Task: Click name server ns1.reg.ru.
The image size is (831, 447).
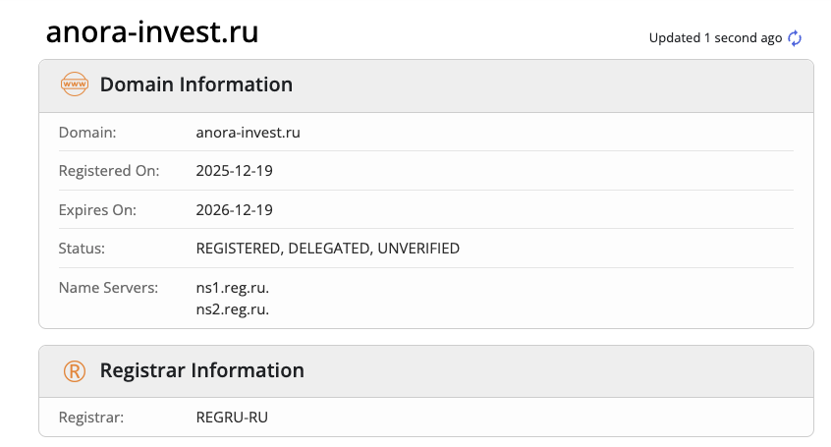Action: [233, 288]
